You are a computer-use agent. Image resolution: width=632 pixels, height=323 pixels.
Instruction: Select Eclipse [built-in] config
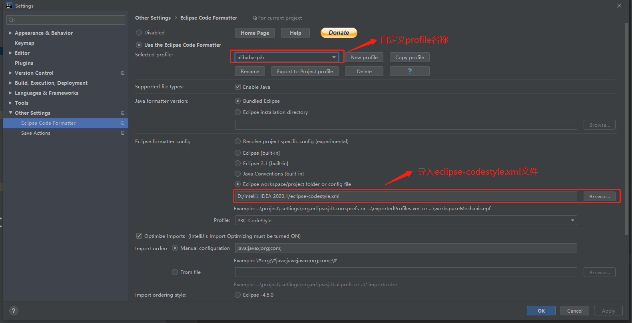coord(238,153)
